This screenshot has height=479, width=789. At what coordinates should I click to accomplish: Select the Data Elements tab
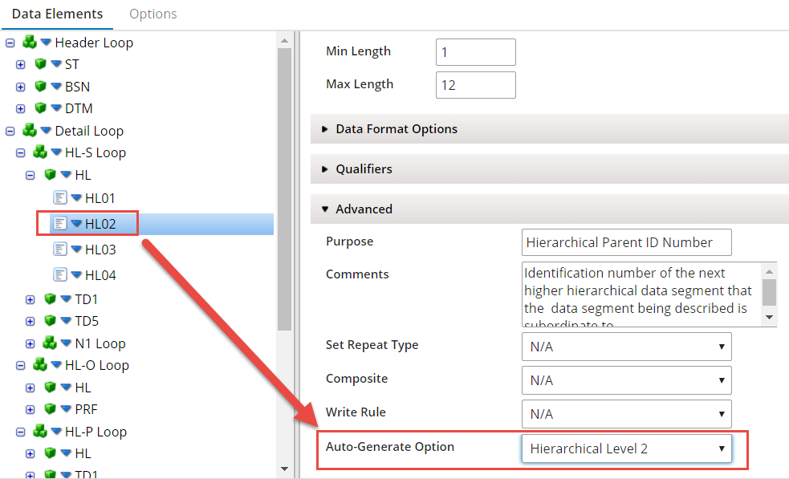[x=57, y=14]
